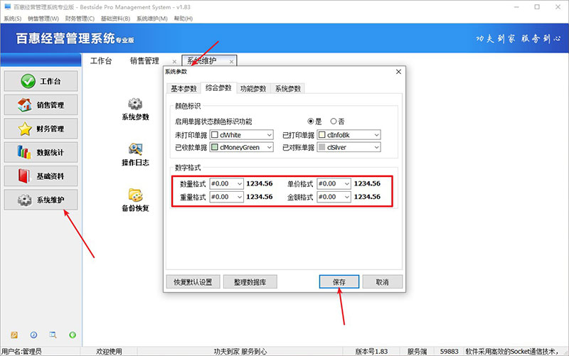The image size is (569, 356).
Task: Click the orange edit icon in bottom-left
Action: [14, 335]
